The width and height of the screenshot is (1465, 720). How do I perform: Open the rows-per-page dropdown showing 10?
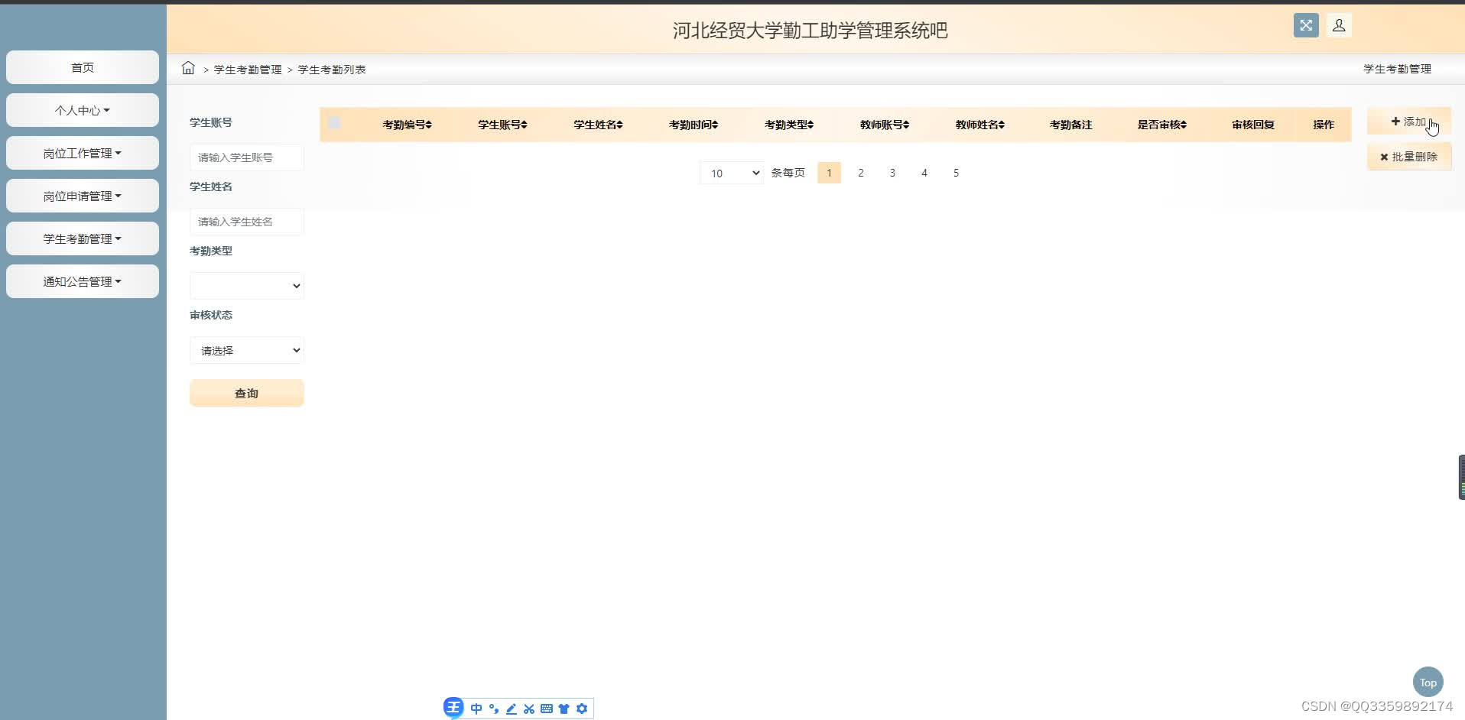(732, 173)
